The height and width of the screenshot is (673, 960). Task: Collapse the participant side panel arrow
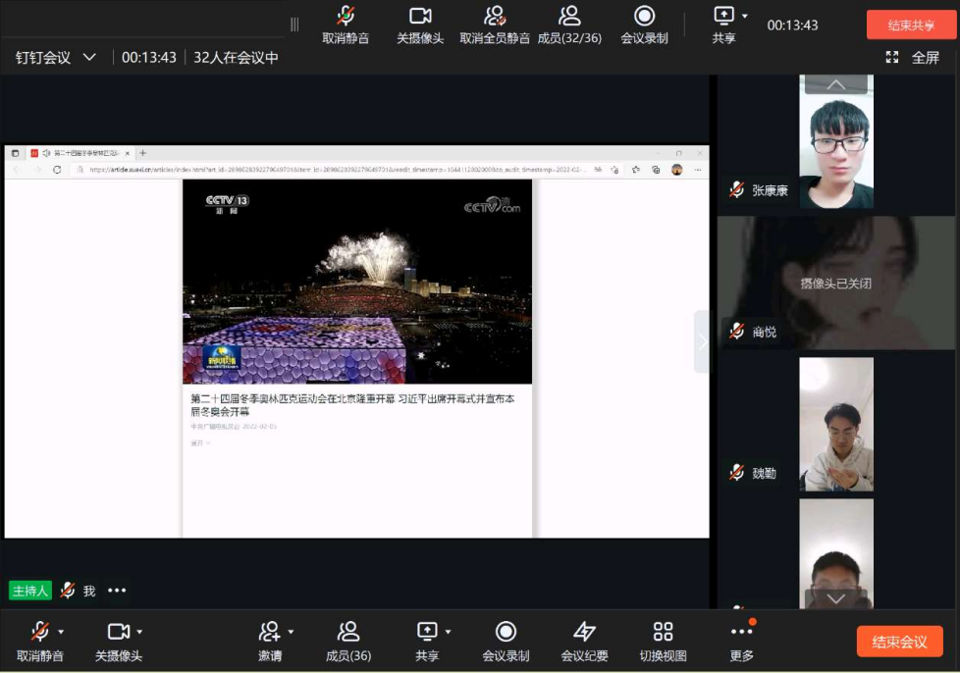click(x=701, y=341)
